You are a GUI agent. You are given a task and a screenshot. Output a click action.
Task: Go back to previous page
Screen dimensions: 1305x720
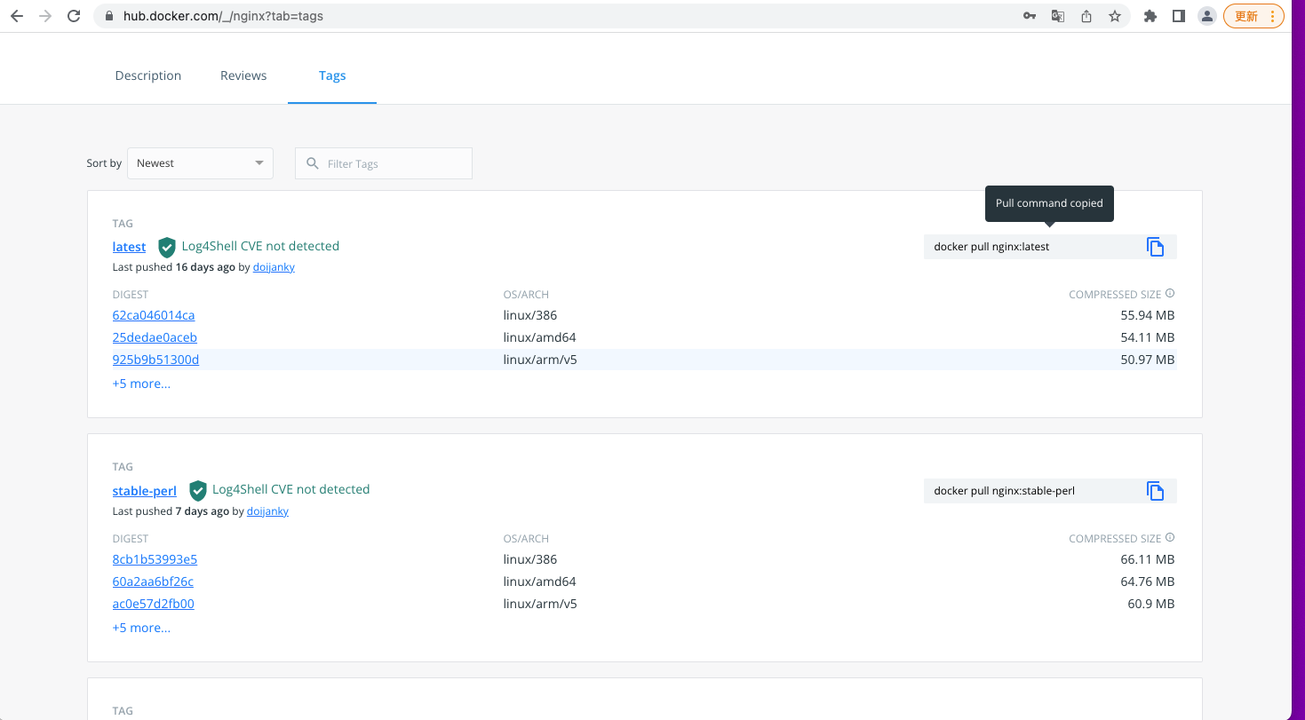pos(17,16)
